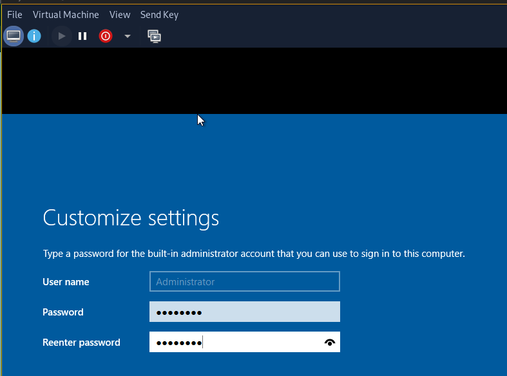The height and width of the screenshot is (376, 507).
Task: Click the Password input field
Action: tap(244, 312)
